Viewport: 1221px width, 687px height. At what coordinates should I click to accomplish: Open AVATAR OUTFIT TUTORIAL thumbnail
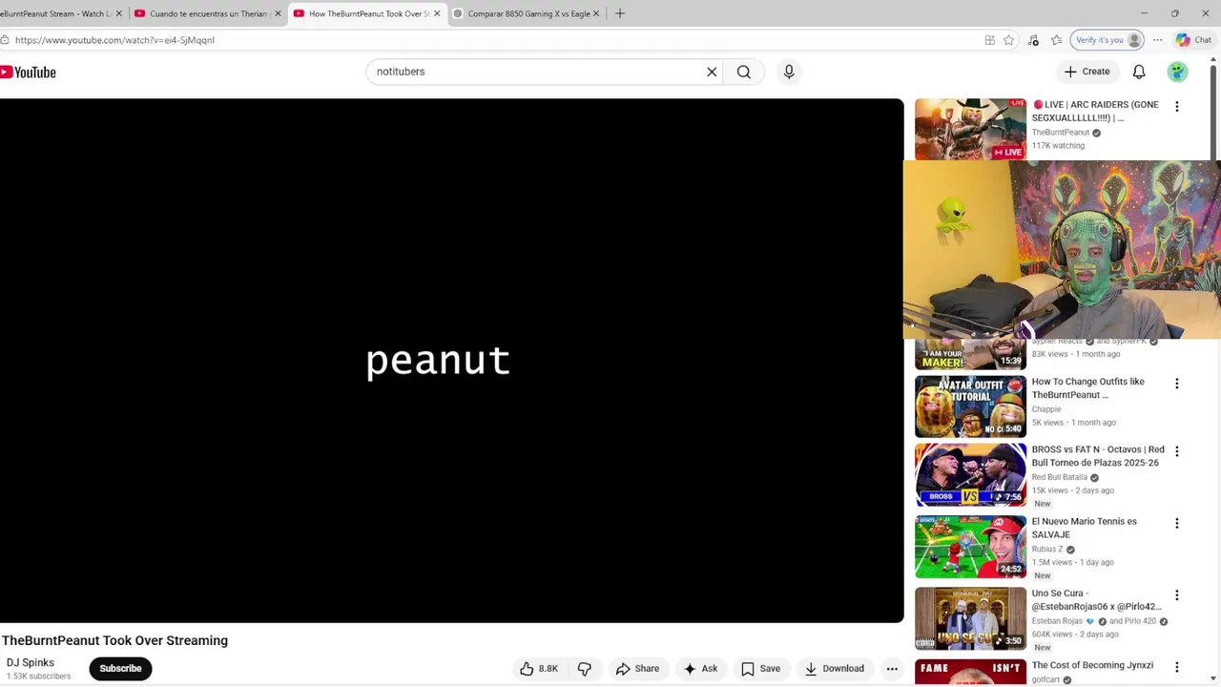970,406
